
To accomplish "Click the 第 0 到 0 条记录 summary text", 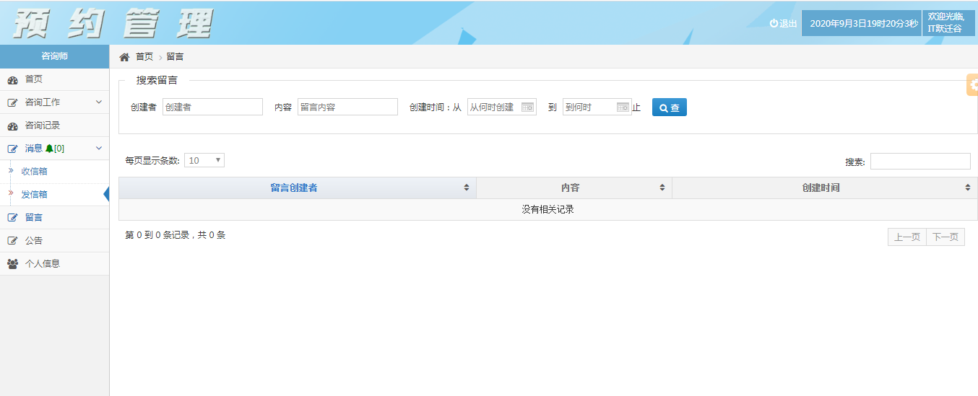I will point(176,235).
